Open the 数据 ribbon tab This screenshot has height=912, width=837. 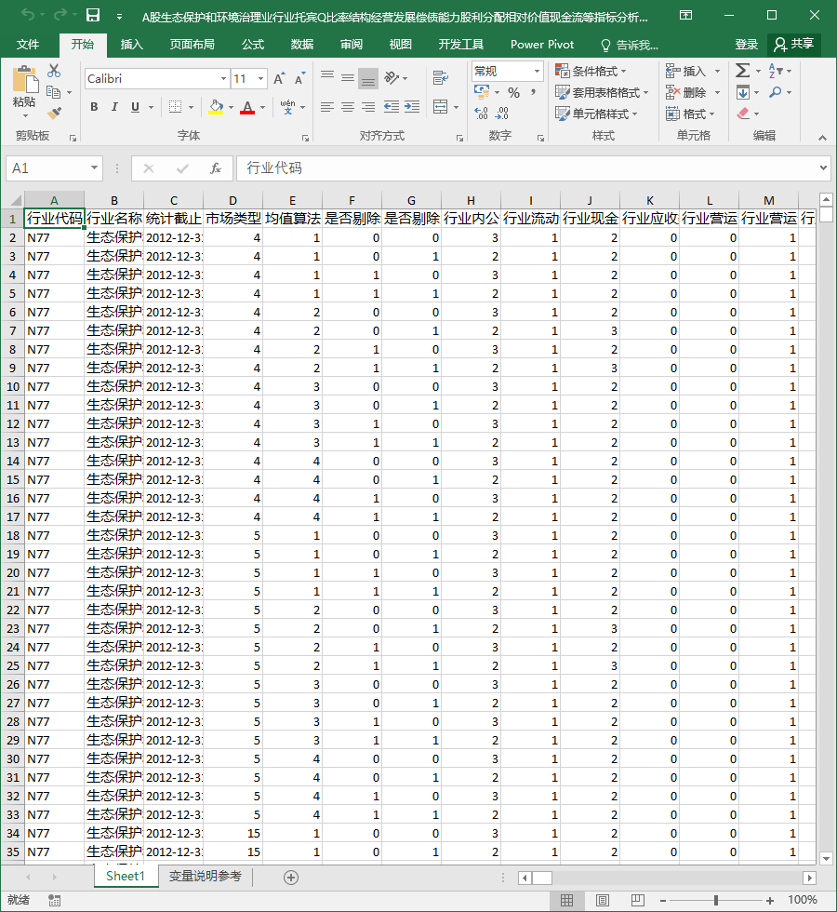click(301, 45)
